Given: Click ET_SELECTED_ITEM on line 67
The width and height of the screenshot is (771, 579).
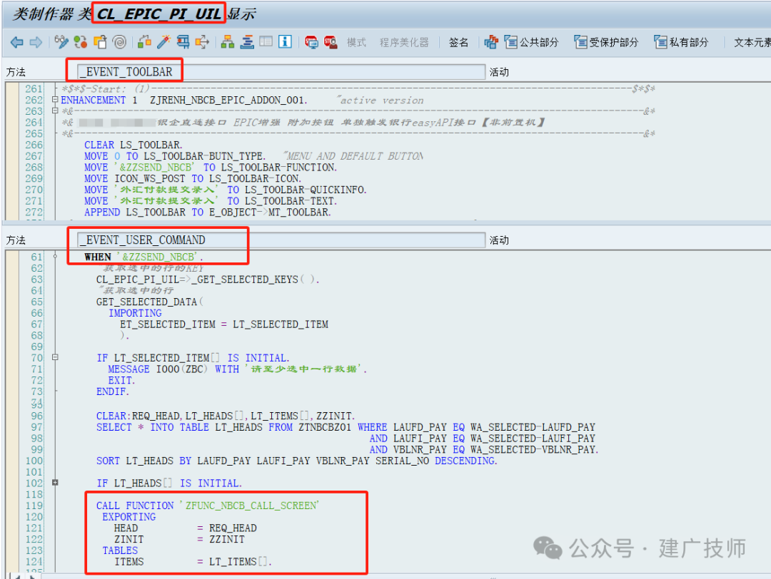Looking at the screenshot, I should tap(168, 324).
